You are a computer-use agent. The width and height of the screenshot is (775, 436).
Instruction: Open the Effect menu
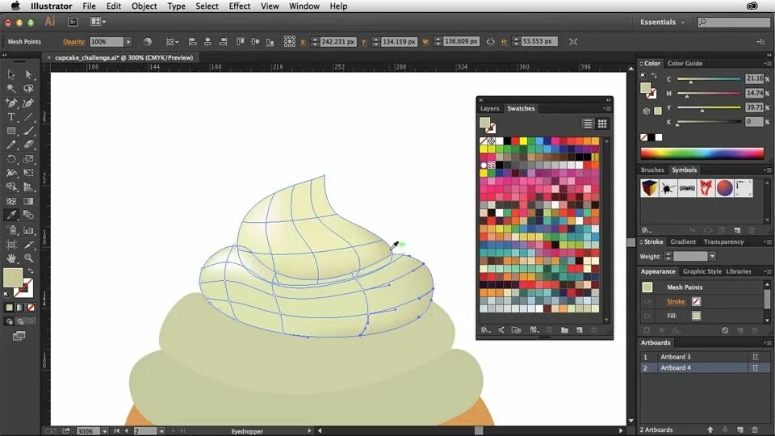tap(239, 6)
